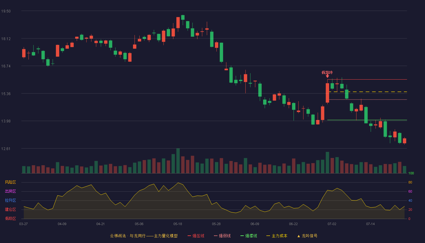Toggle the 强撑线 legend entry

point(249,236)
